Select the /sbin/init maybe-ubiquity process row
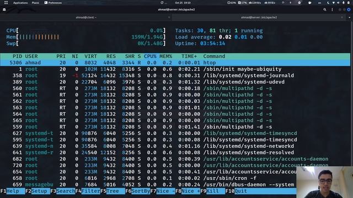The image size is (353, 198). pyautogui.click(x=175, y=69)
